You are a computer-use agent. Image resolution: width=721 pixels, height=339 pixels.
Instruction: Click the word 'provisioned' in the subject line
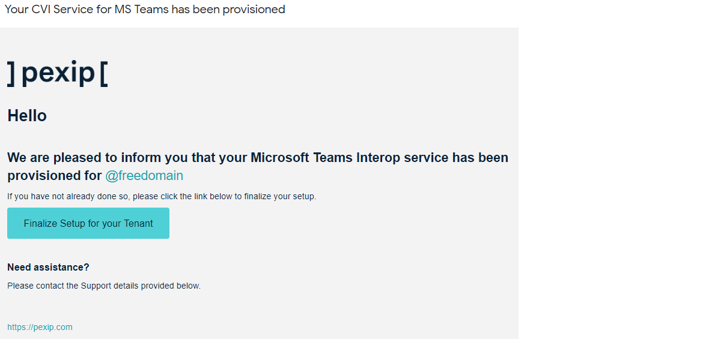254,9
